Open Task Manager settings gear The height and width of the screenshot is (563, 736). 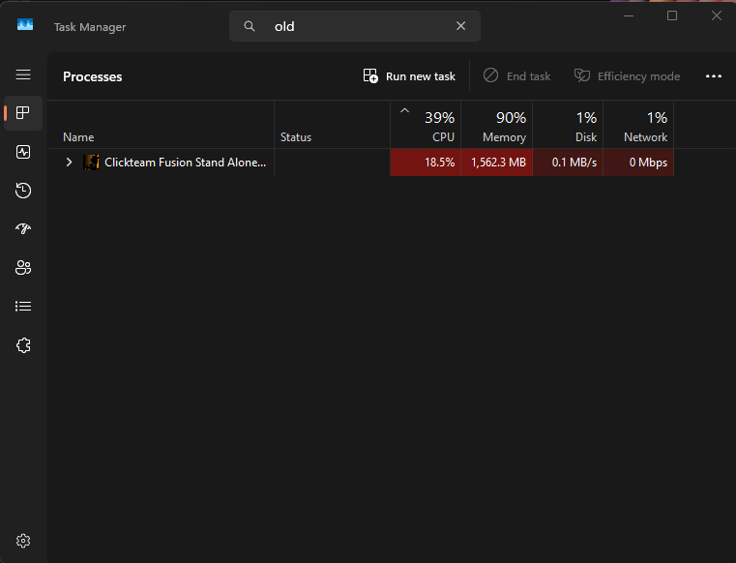tap(23, 541)
